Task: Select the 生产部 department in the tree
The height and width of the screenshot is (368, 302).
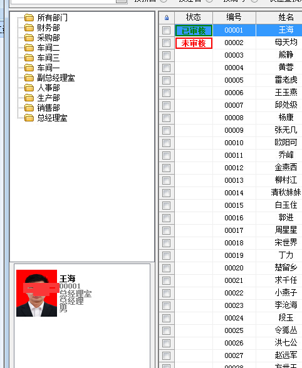Action: point(48,98)
